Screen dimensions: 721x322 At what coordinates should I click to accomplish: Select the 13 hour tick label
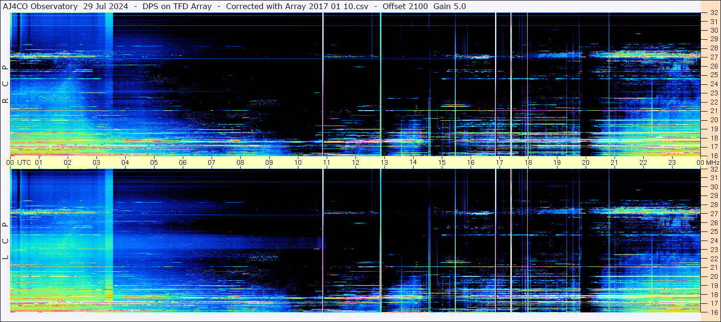click(x=384, y=162)
